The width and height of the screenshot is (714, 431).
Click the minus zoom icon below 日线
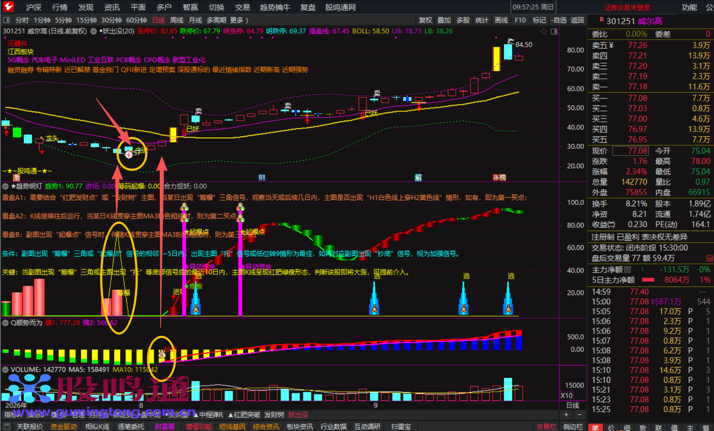click(x=579, y=415)
